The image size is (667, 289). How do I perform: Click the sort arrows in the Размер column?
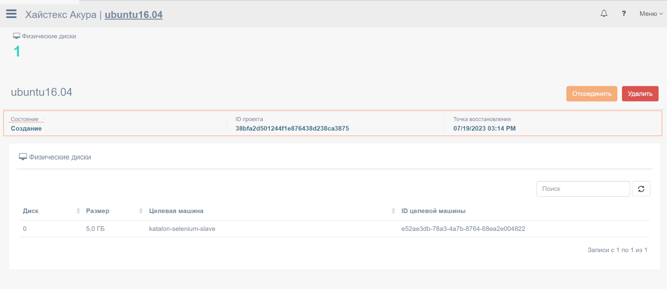(x=141, y=211)
